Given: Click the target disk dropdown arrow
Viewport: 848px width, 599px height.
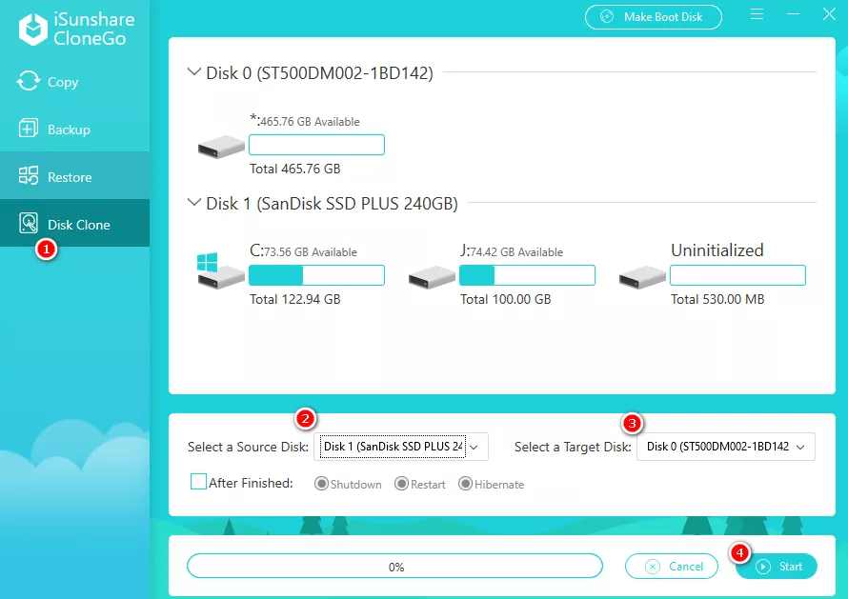Looking at the screenshot, I should 801,447.
